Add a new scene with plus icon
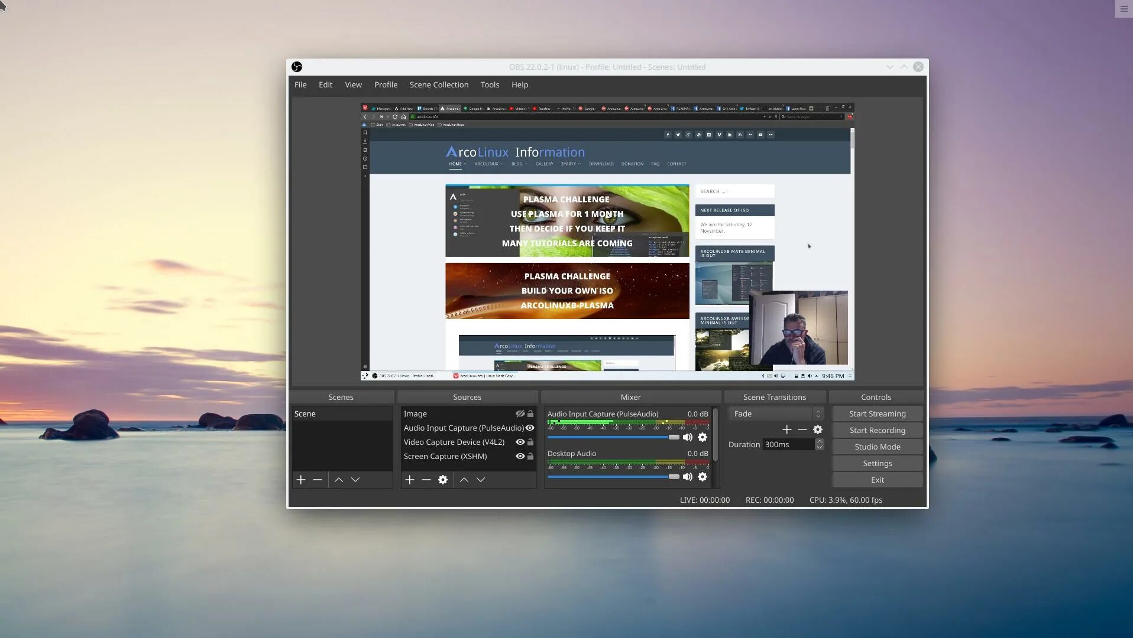 point(301,480)
